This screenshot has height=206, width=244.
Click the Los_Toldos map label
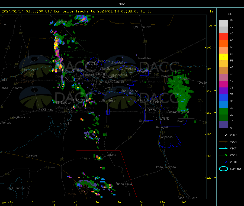pos(108,155)
